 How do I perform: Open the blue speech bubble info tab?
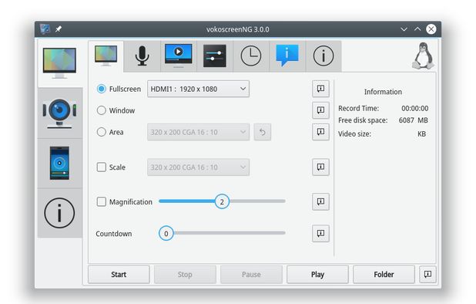coord(287,56)
